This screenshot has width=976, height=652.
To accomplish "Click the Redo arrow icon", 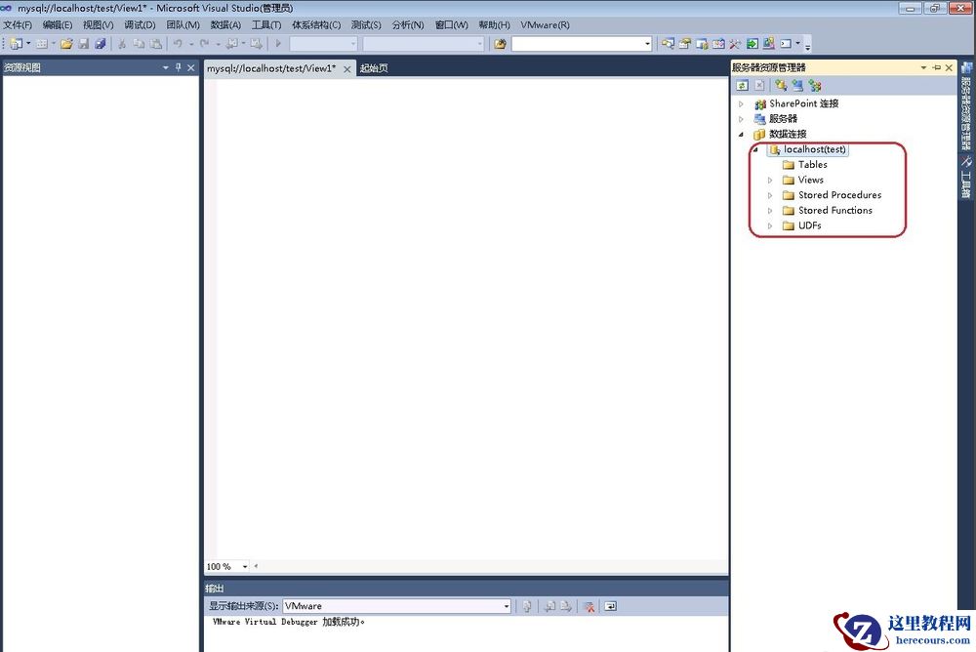I will [204, 44].
